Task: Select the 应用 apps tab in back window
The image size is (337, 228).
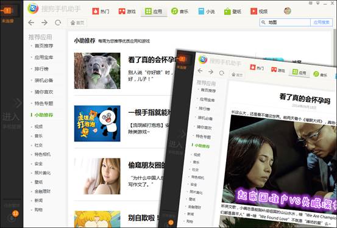Action: tap(154, 11)
